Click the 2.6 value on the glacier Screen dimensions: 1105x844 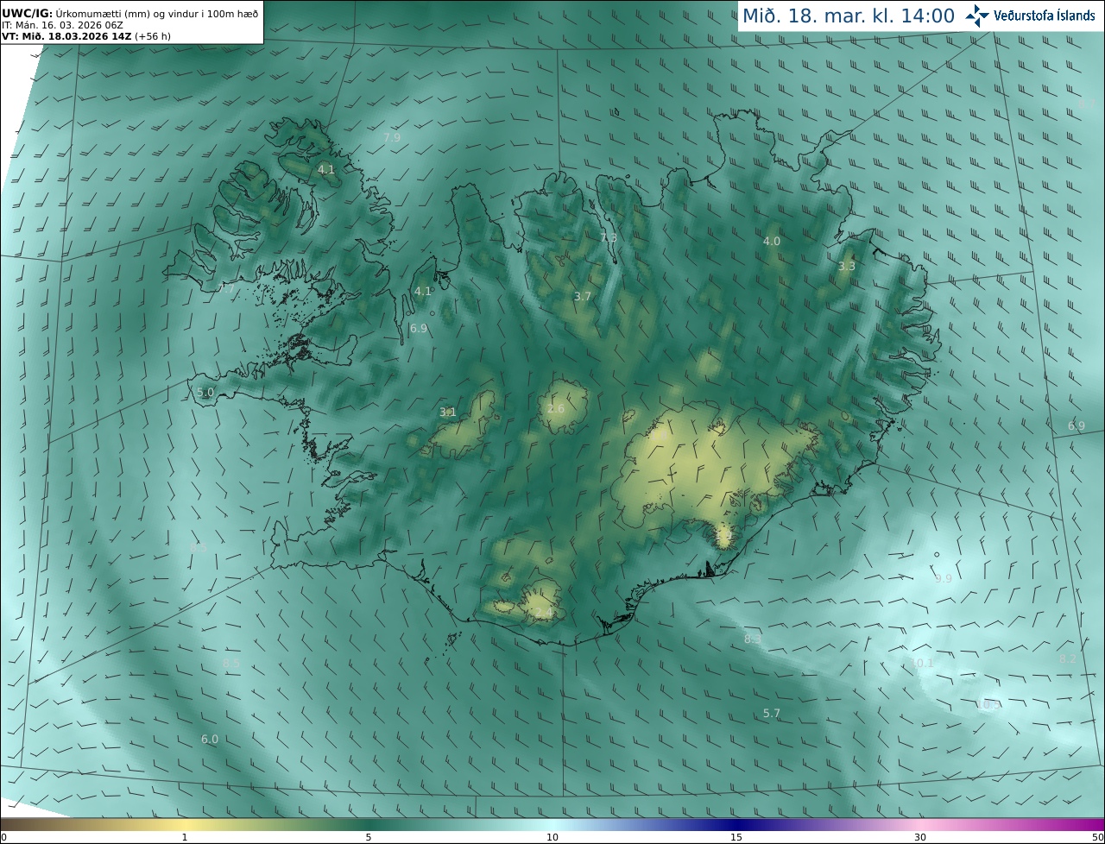556,408
